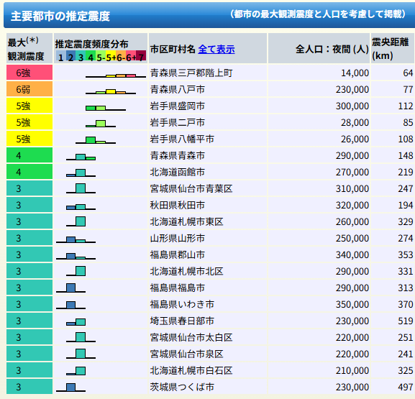The width and height of the screenshot is (415, 399).
Task: Click population value 14,000
Action: pyautogui.click(x=355, y=73)
